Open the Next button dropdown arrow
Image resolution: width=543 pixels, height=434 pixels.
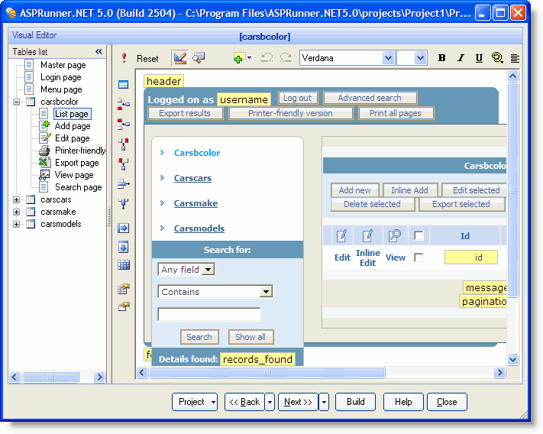point(324,402)
